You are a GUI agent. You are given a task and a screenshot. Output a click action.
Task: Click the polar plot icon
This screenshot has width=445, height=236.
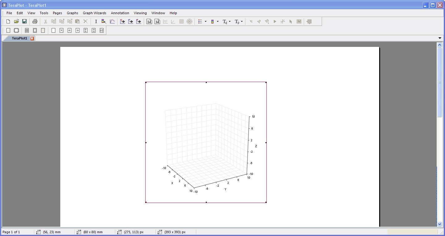[189, 21]
